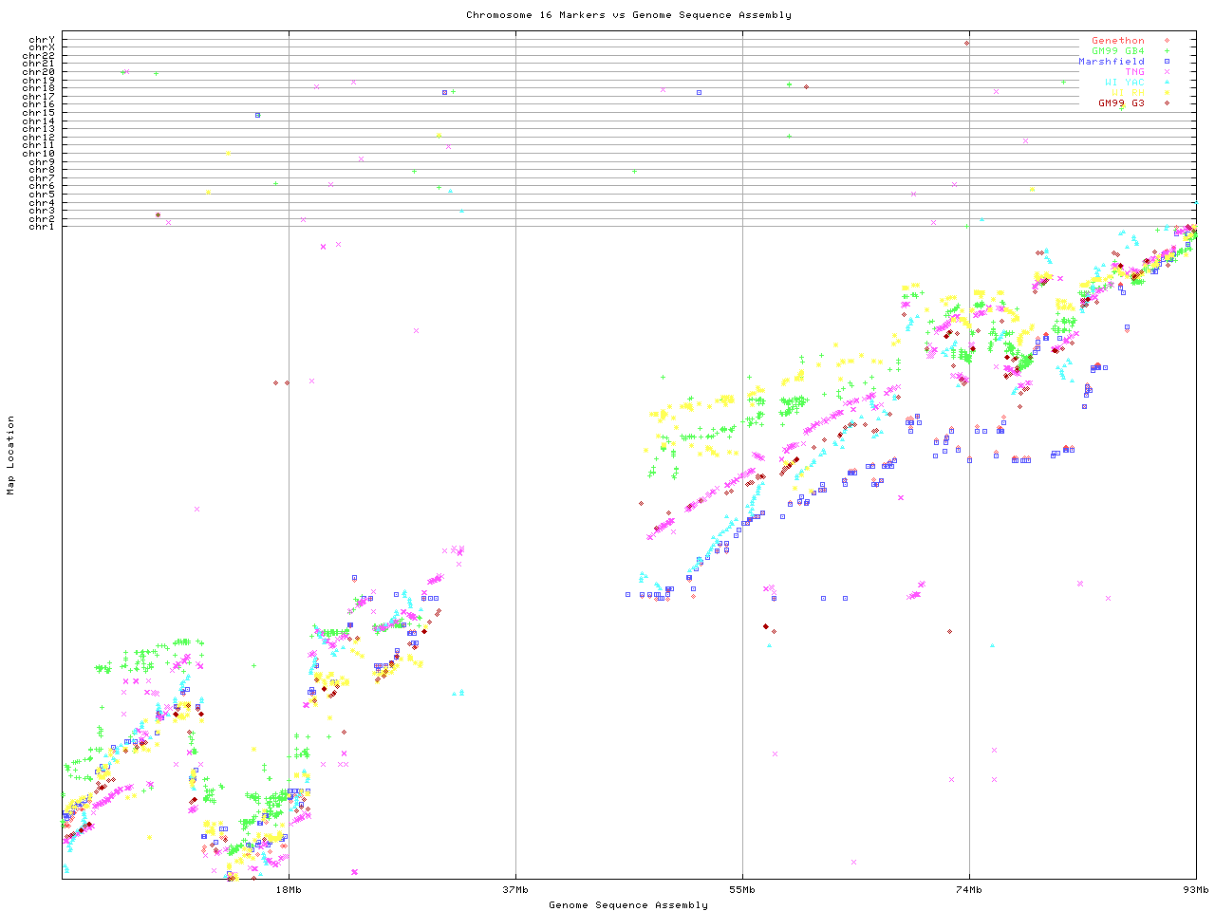Screen dimensions: 1215x911
Task: Click the Genethon diamond legend marker
Action: [x=1167, y=41]
